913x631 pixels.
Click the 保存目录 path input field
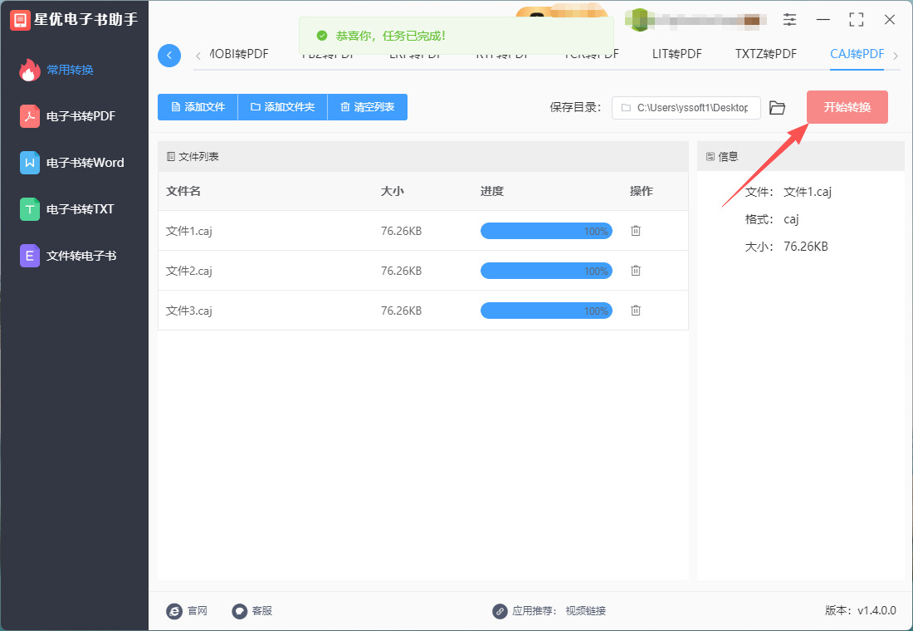pyautogui.click(x=686, y=108)
